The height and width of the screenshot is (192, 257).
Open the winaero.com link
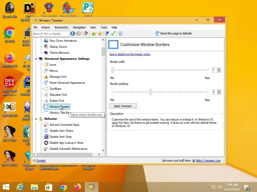pyautogui.click(x=208, y=161)
